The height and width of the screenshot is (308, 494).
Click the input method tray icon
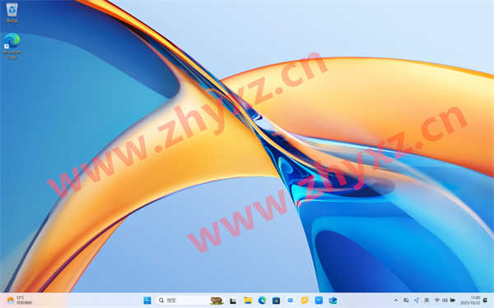coord(426,301)
